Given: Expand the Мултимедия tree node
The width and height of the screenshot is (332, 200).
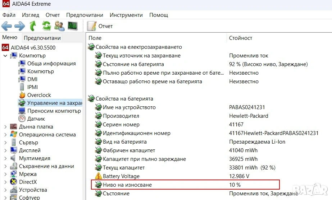Looking at the screenshot, I should click(5, 158).
